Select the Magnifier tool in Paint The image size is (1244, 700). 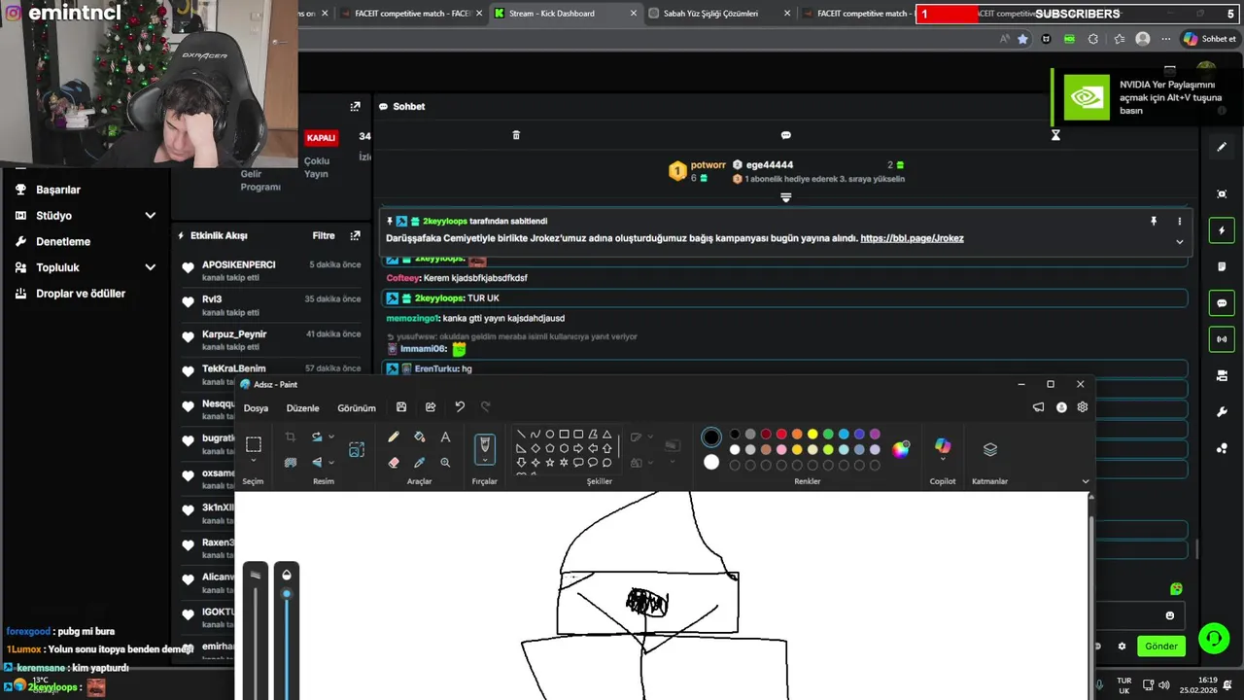pos(445,463)
